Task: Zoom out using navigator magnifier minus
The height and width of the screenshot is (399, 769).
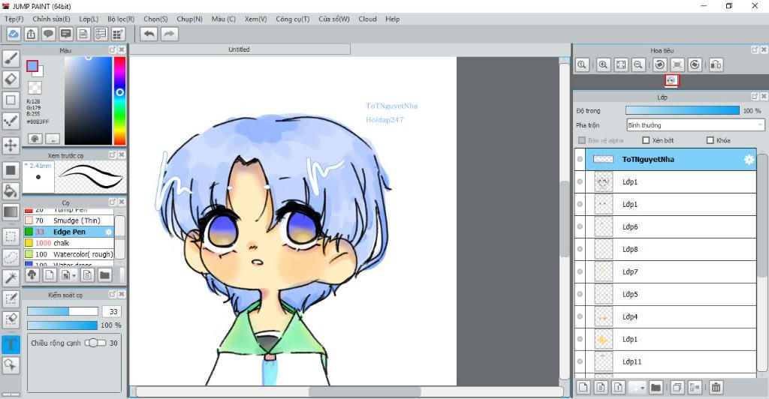Action: [x=638, y=64]
